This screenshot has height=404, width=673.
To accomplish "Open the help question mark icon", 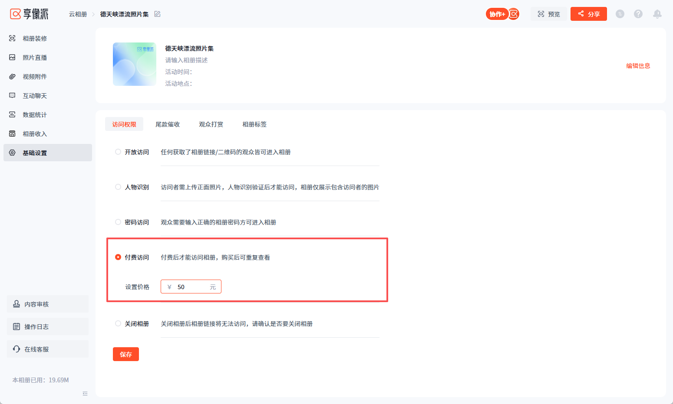I will pyautogui.click(x=638, y=14).
